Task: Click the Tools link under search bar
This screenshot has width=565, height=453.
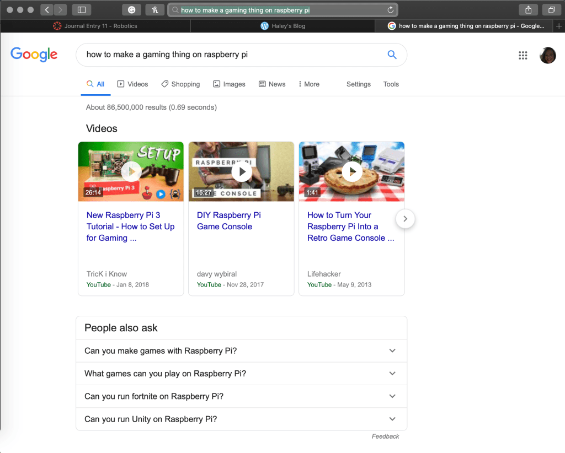Action: click(x=391, y=84)
